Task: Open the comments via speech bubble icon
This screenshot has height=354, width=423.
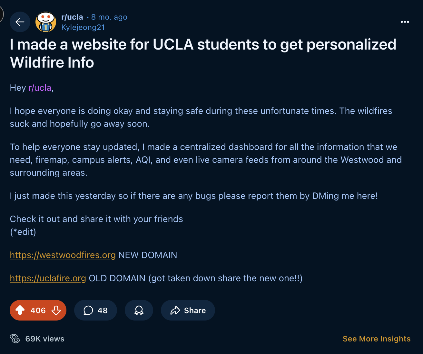Action: (88, 310)
